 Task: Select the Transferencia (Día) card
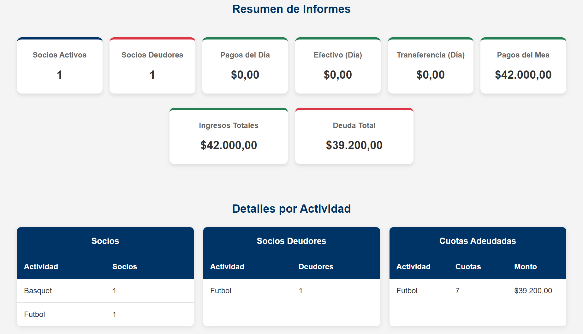tap(431, 65)
